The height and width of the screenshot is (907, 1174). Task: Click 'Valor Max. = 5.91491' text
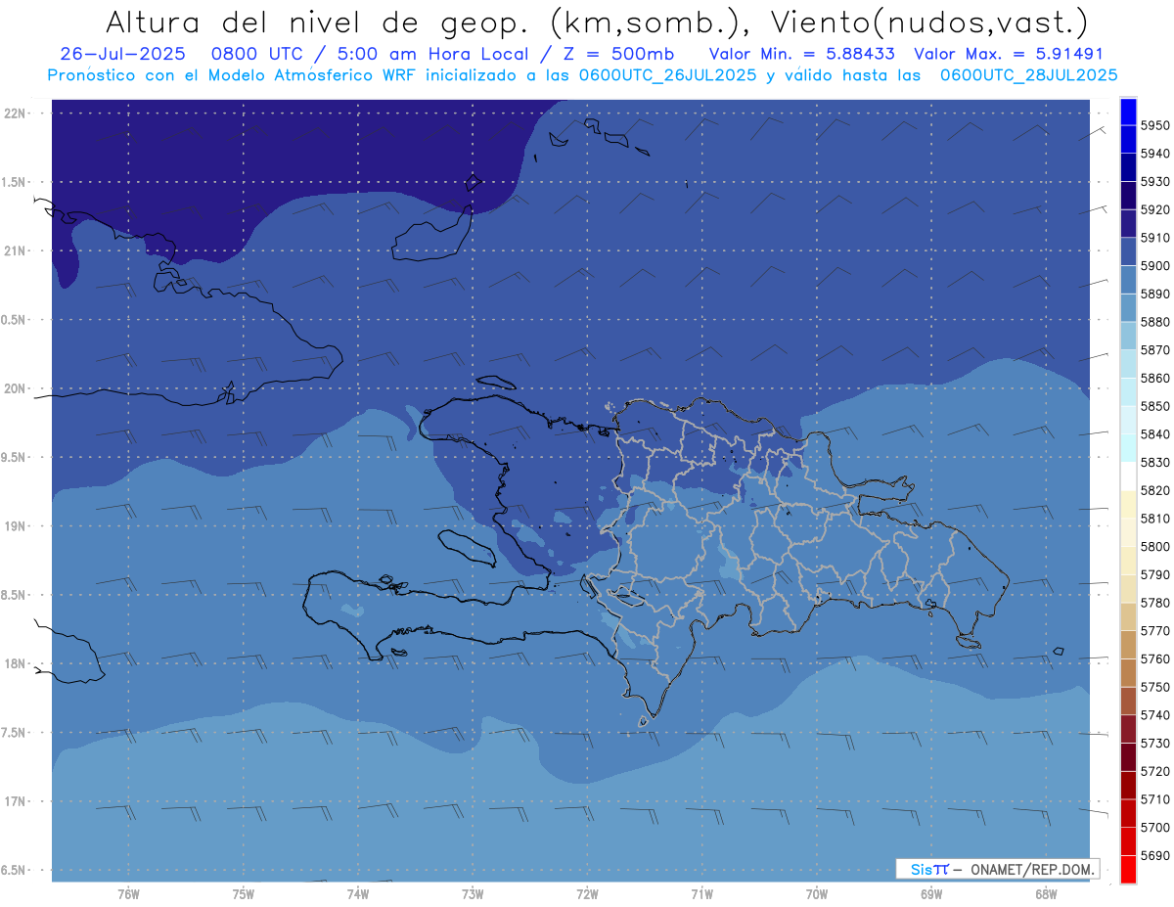coord(1009,54)
